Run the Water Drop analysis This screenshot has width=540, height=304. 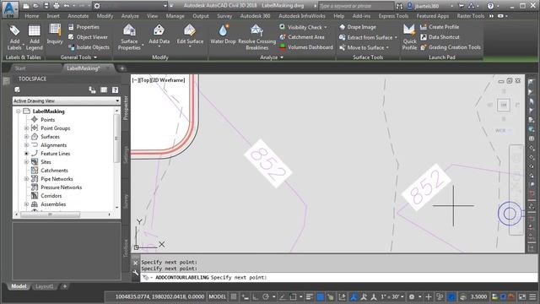click(223, 34)
